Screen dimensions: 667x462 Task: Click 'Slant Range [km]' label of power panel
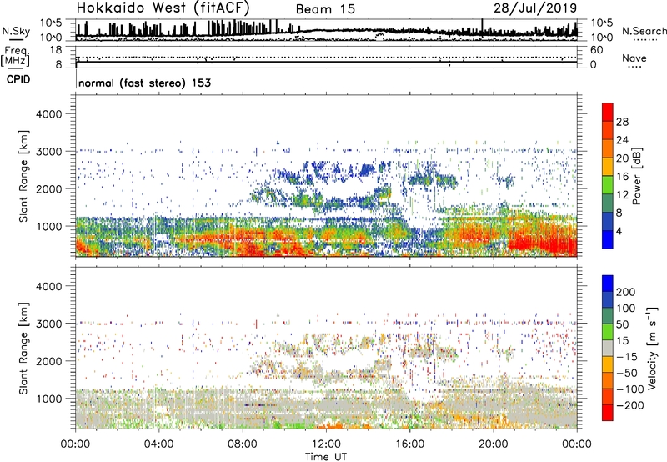point(23,176)
